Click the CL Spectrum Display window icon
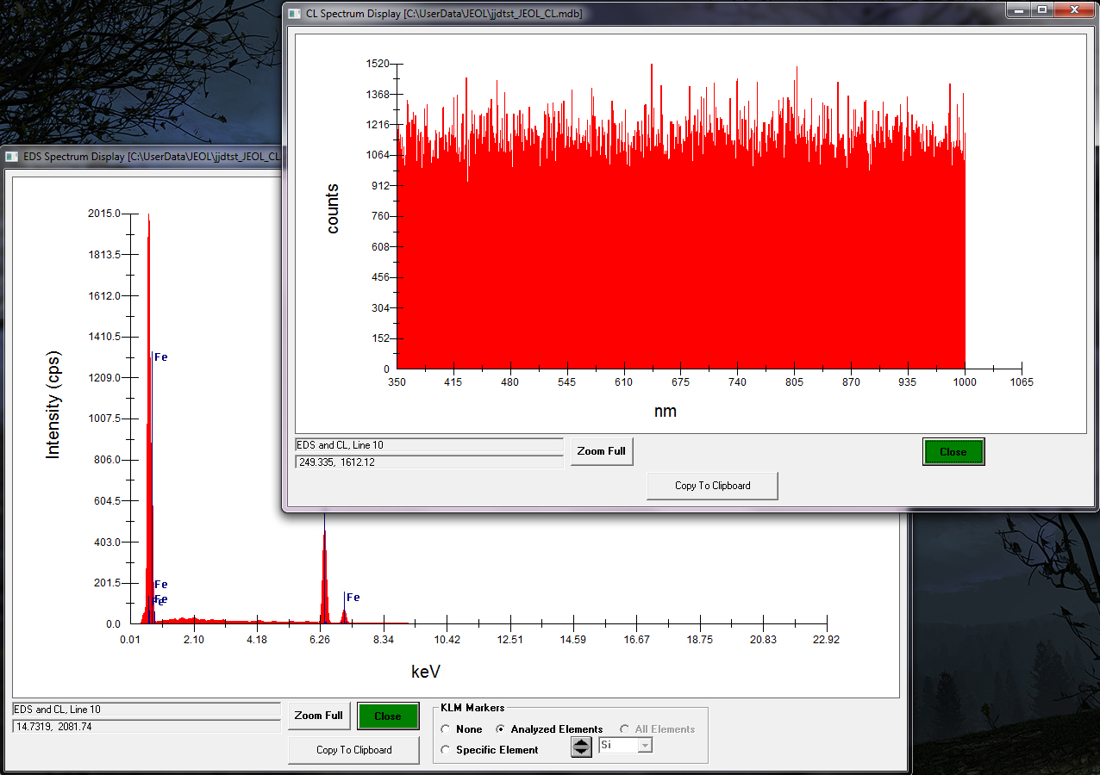Screen dimensions: 1100x775 (x=295, y=13)
